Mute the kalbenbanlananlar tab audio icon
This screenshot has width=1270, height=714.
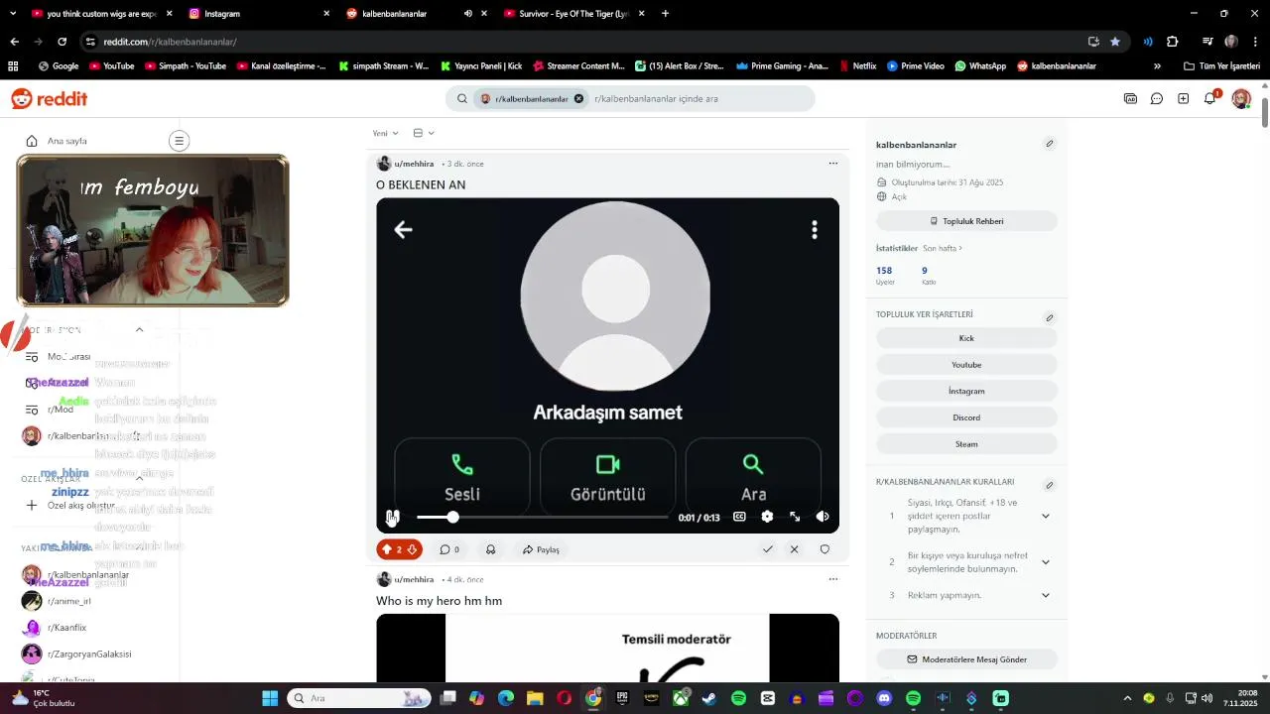pos(467,14)
